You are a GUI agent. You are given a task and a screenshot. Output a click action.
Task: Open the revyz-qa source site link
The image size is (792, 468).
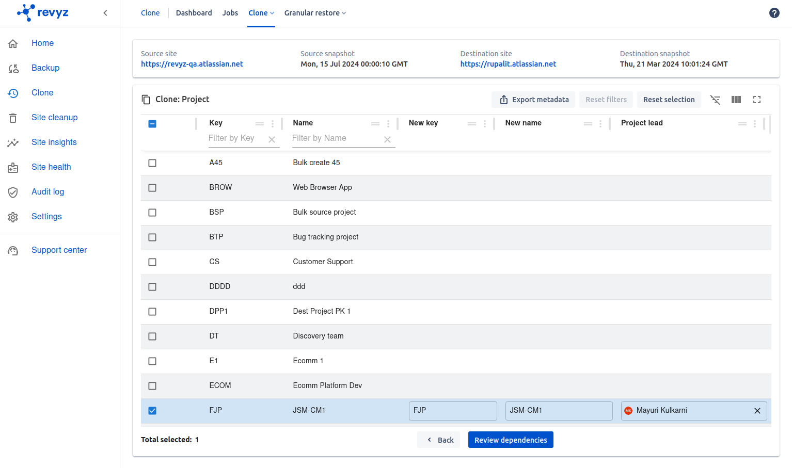[x=192, y=64]
